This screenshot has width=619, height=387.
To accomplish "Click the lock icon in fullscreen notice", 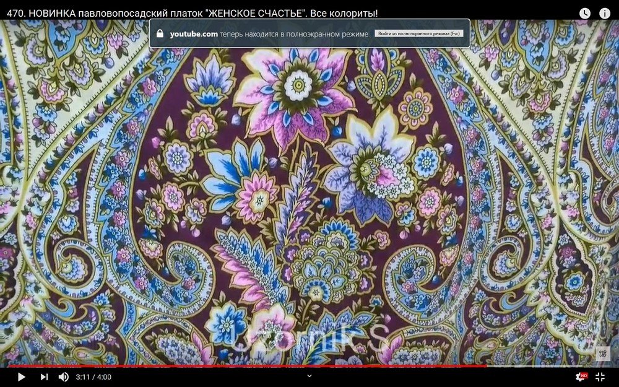I will click(160, 34).
